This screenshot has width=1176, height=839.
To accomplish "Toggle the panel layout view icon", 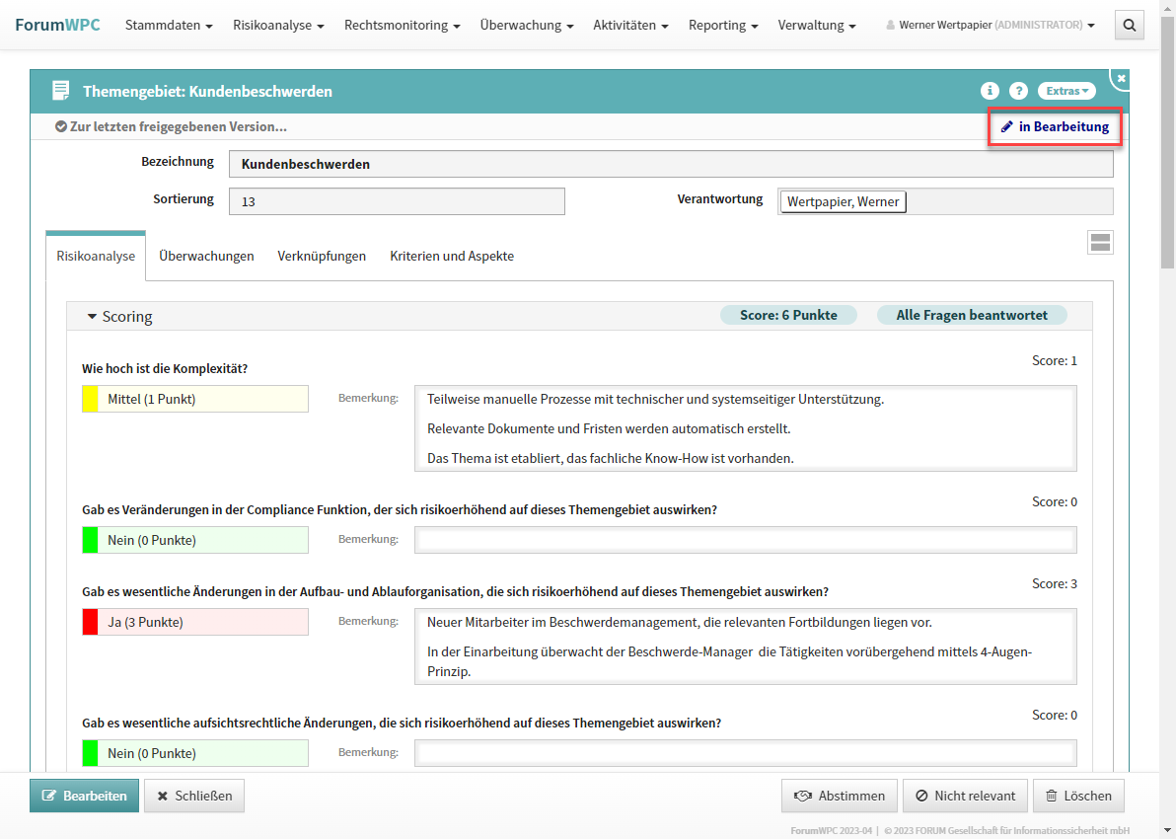I will pyautogui.click(x=1100, y=243).
